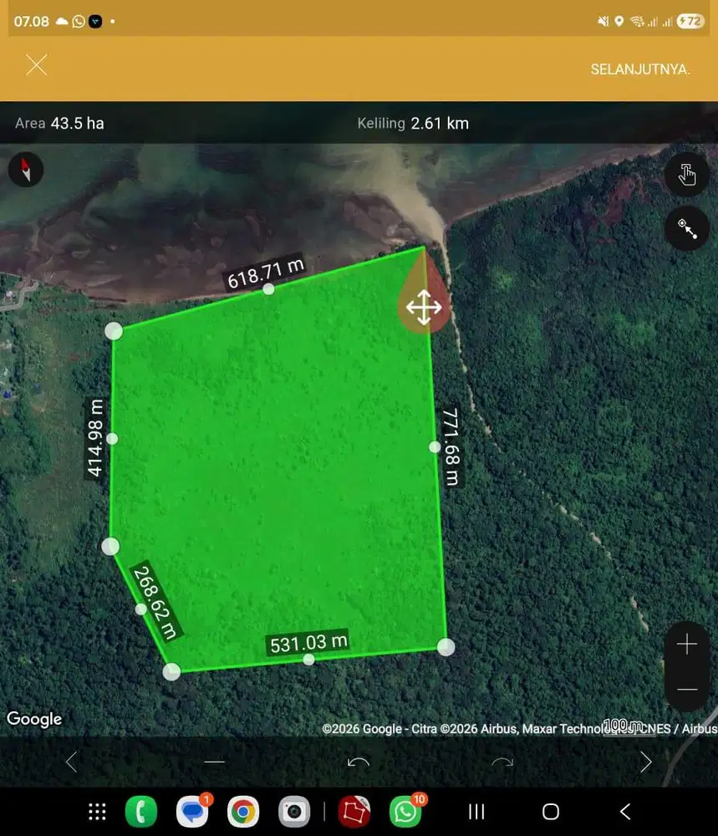
Task: Tap the Google logo link
Action: coord(34,718)
